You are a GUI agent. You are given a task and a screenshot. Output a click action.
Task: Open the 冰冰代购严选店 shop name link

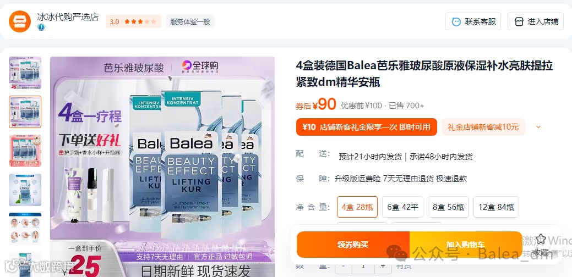pos(68,17)
